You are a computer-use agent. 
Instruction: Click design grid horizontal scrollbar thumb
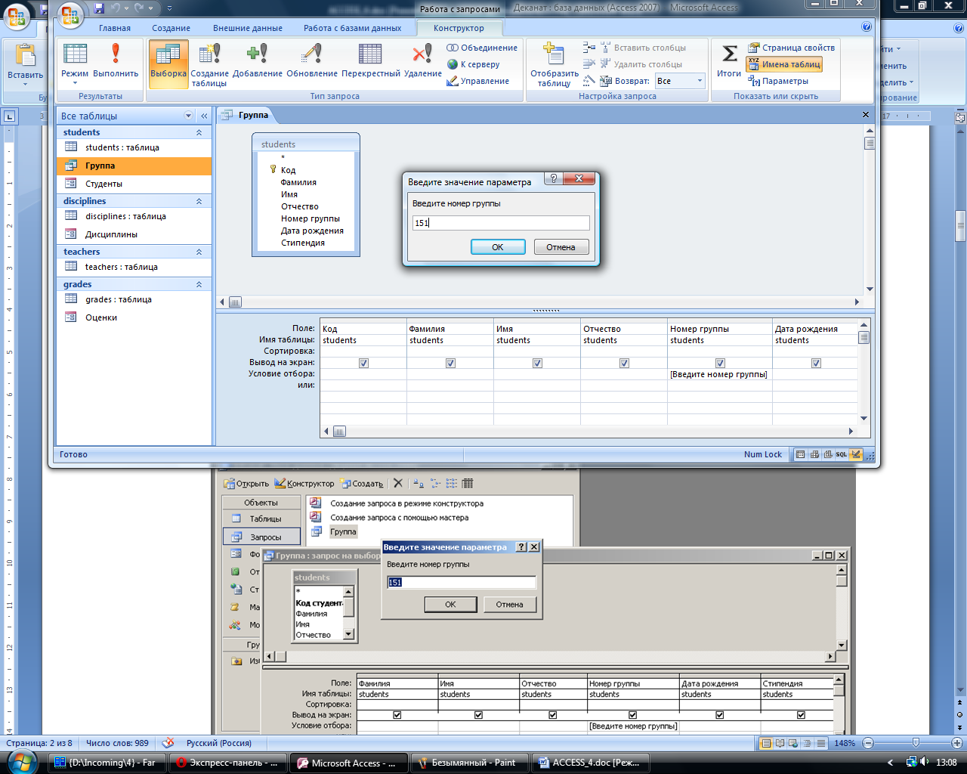coord(339,432)
